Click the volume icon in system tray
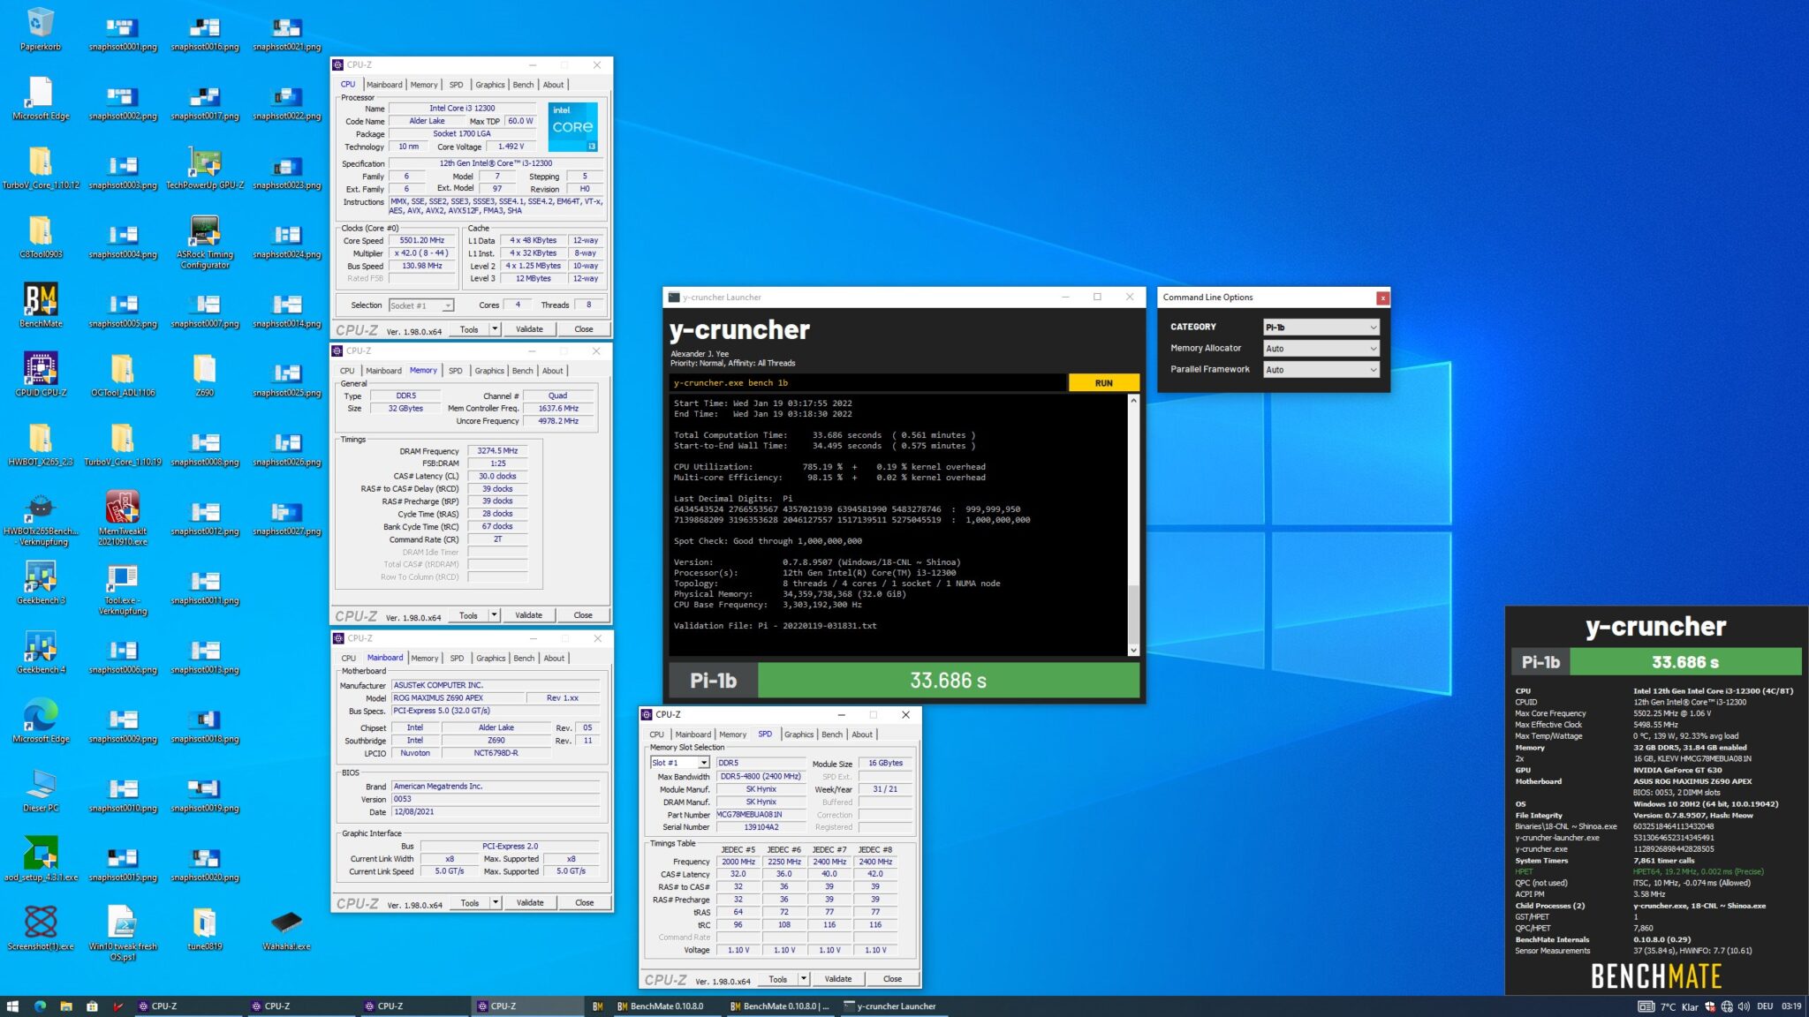Image resolution: width=1809 pixels, height=1017 pixels. click(x=1744, y=1006)
